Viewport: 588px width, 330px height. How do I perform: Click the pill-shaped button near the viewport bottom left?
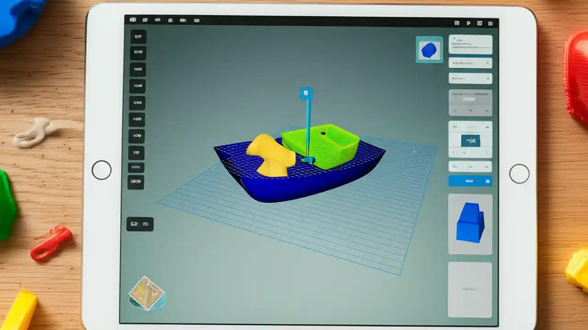(140, 224)
